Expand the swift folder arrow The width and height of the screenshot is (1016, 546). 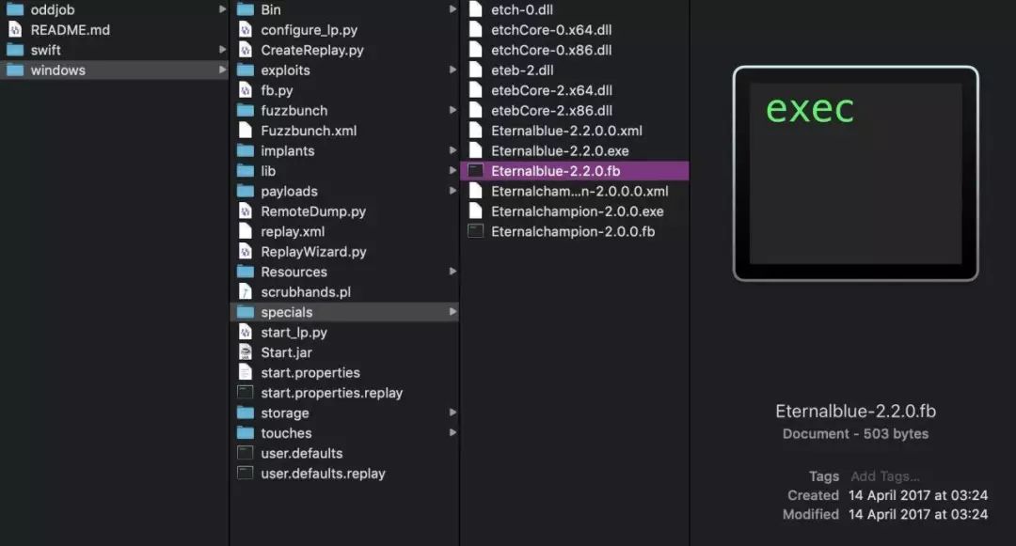pyautogui.click(x=222, y=49)
